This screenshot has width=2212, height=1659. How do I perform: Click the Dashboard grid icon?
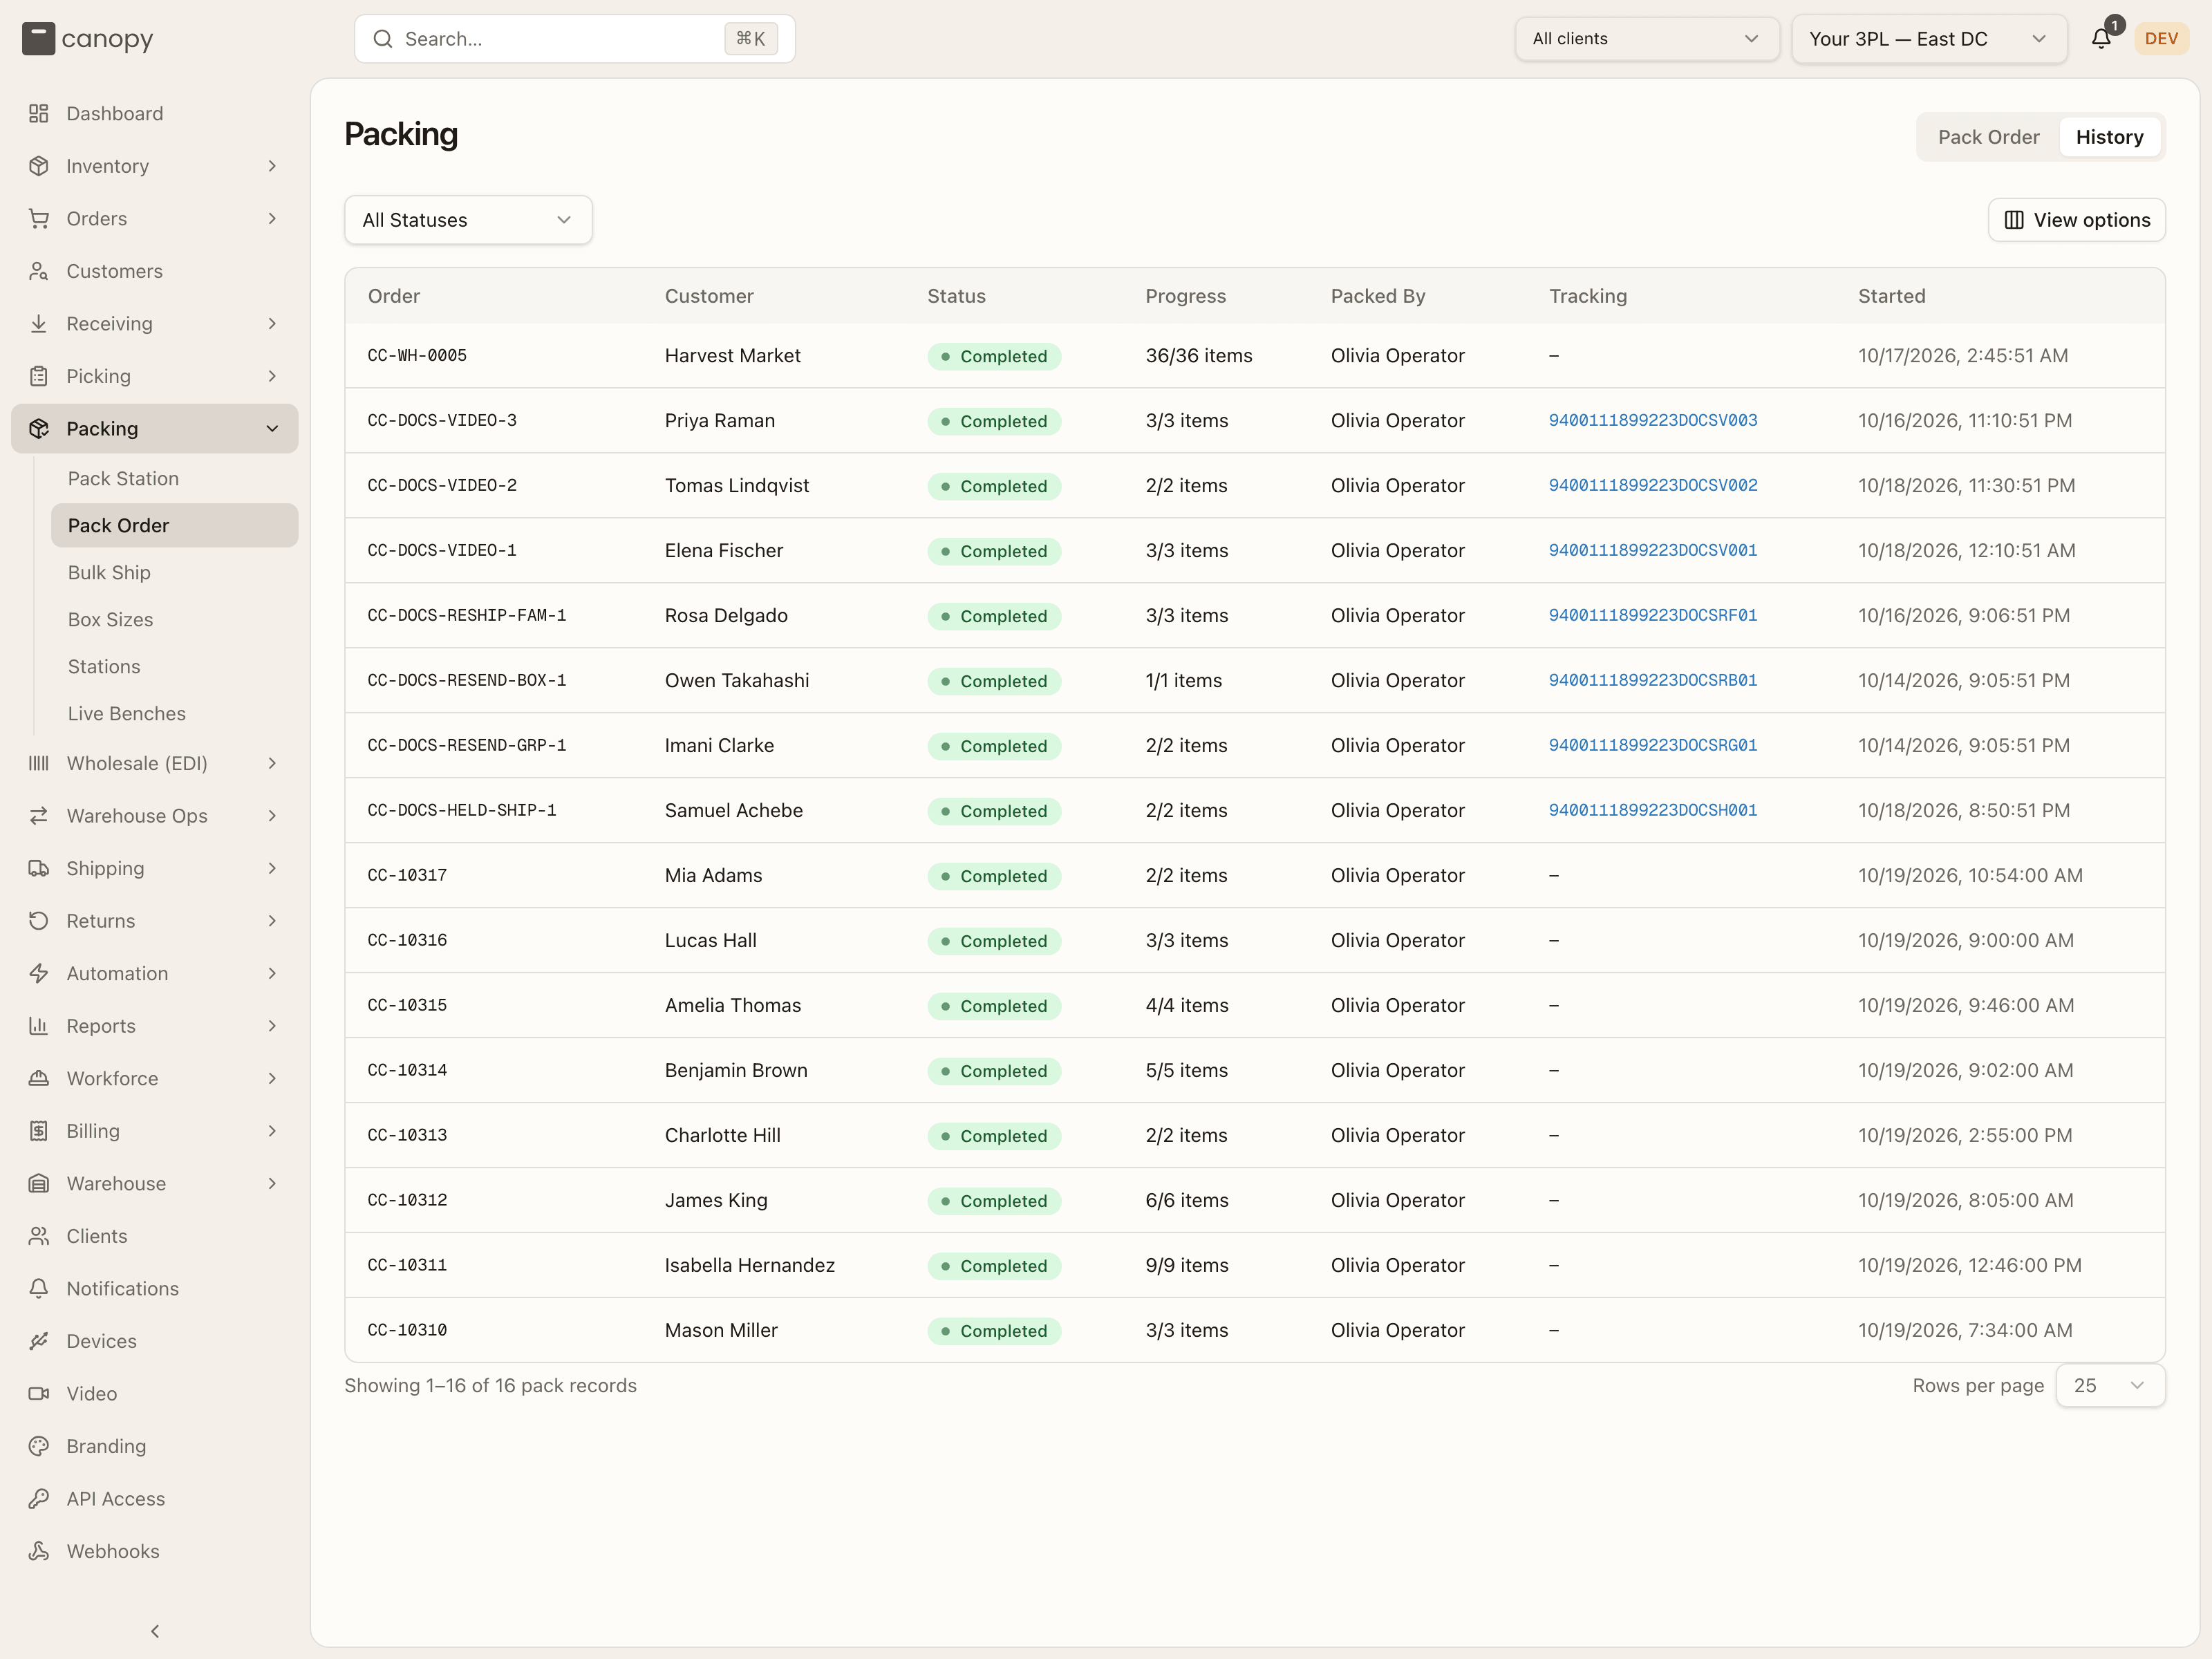39,113
